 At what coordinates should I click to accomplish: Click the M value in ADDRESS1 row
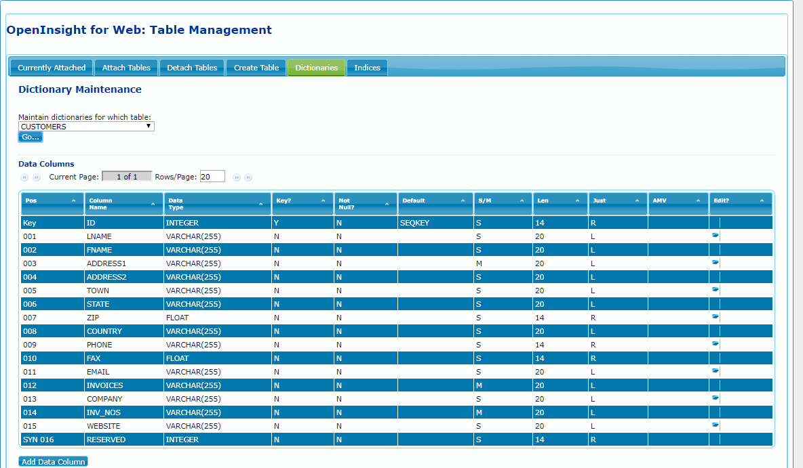coord(503,263)
